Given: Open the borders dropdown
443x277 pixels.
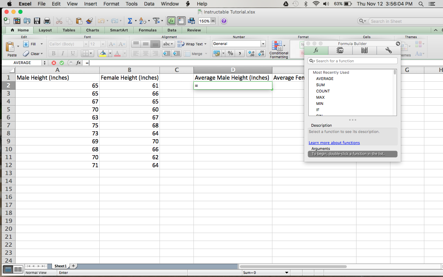Looking at the screenshot, I should pos(92,53).
